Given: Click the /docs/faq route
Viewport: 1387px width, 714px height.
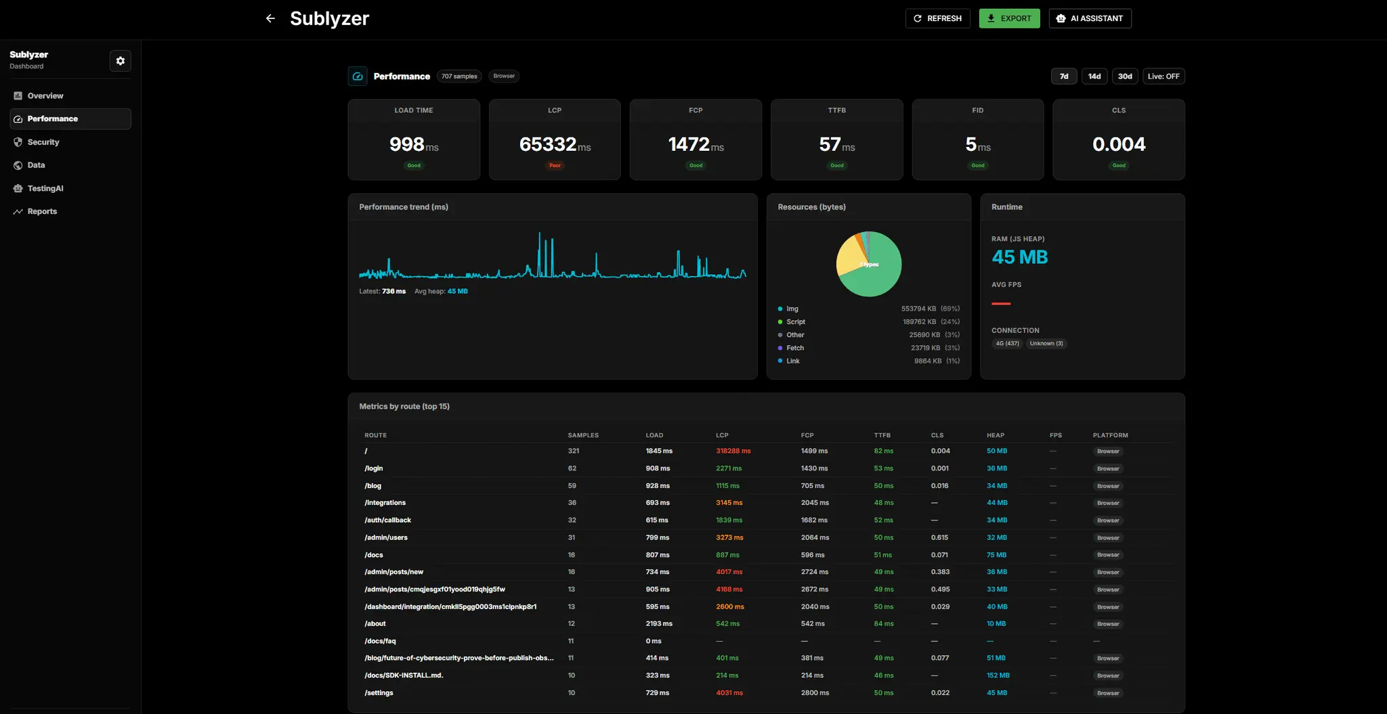Looking at the screenshot, I should point(380,641).
